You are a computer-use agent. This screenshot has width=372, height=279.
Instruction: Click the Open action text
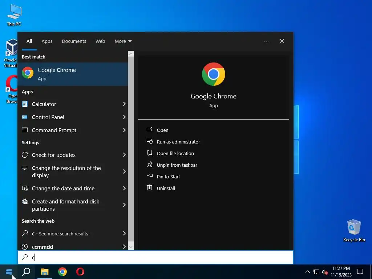[x=162, y=130]
